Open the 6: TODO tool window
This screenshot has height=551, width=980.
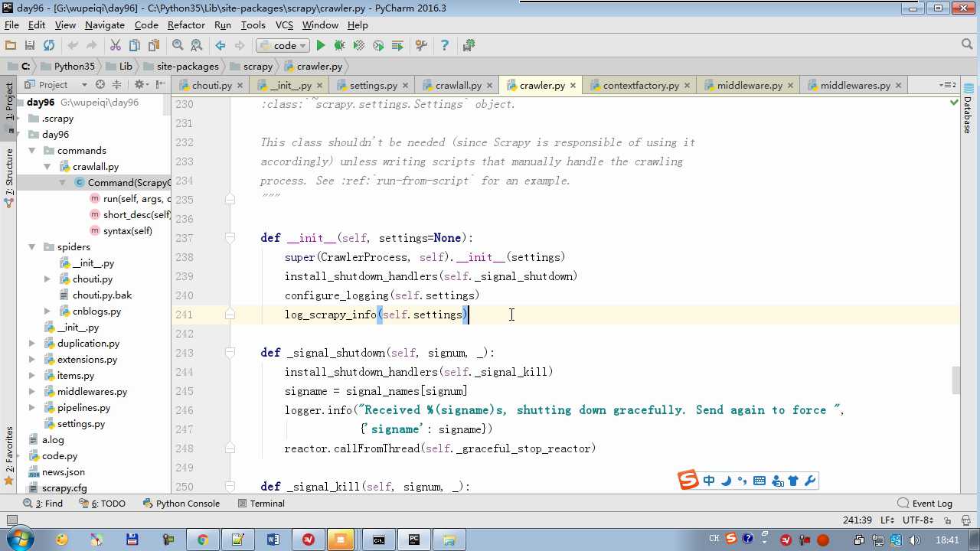103,504
